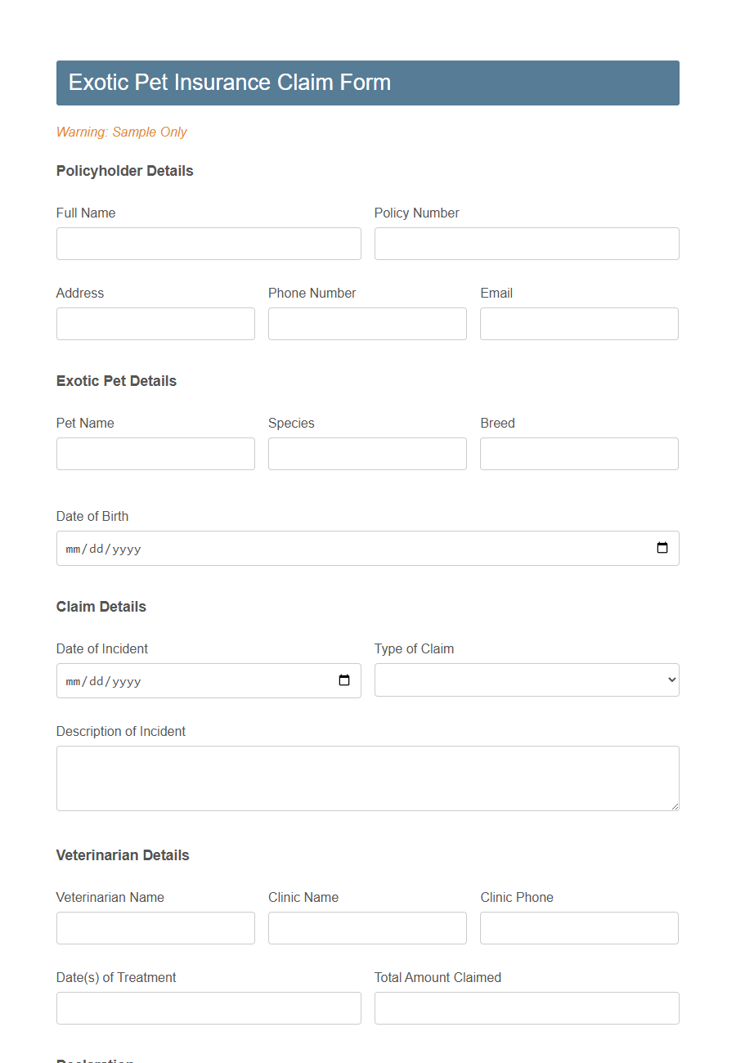Screen dimensions: 736x1063
Task: Click the Total Amount Claimed input field
Action: click(x=526, y=1008)
